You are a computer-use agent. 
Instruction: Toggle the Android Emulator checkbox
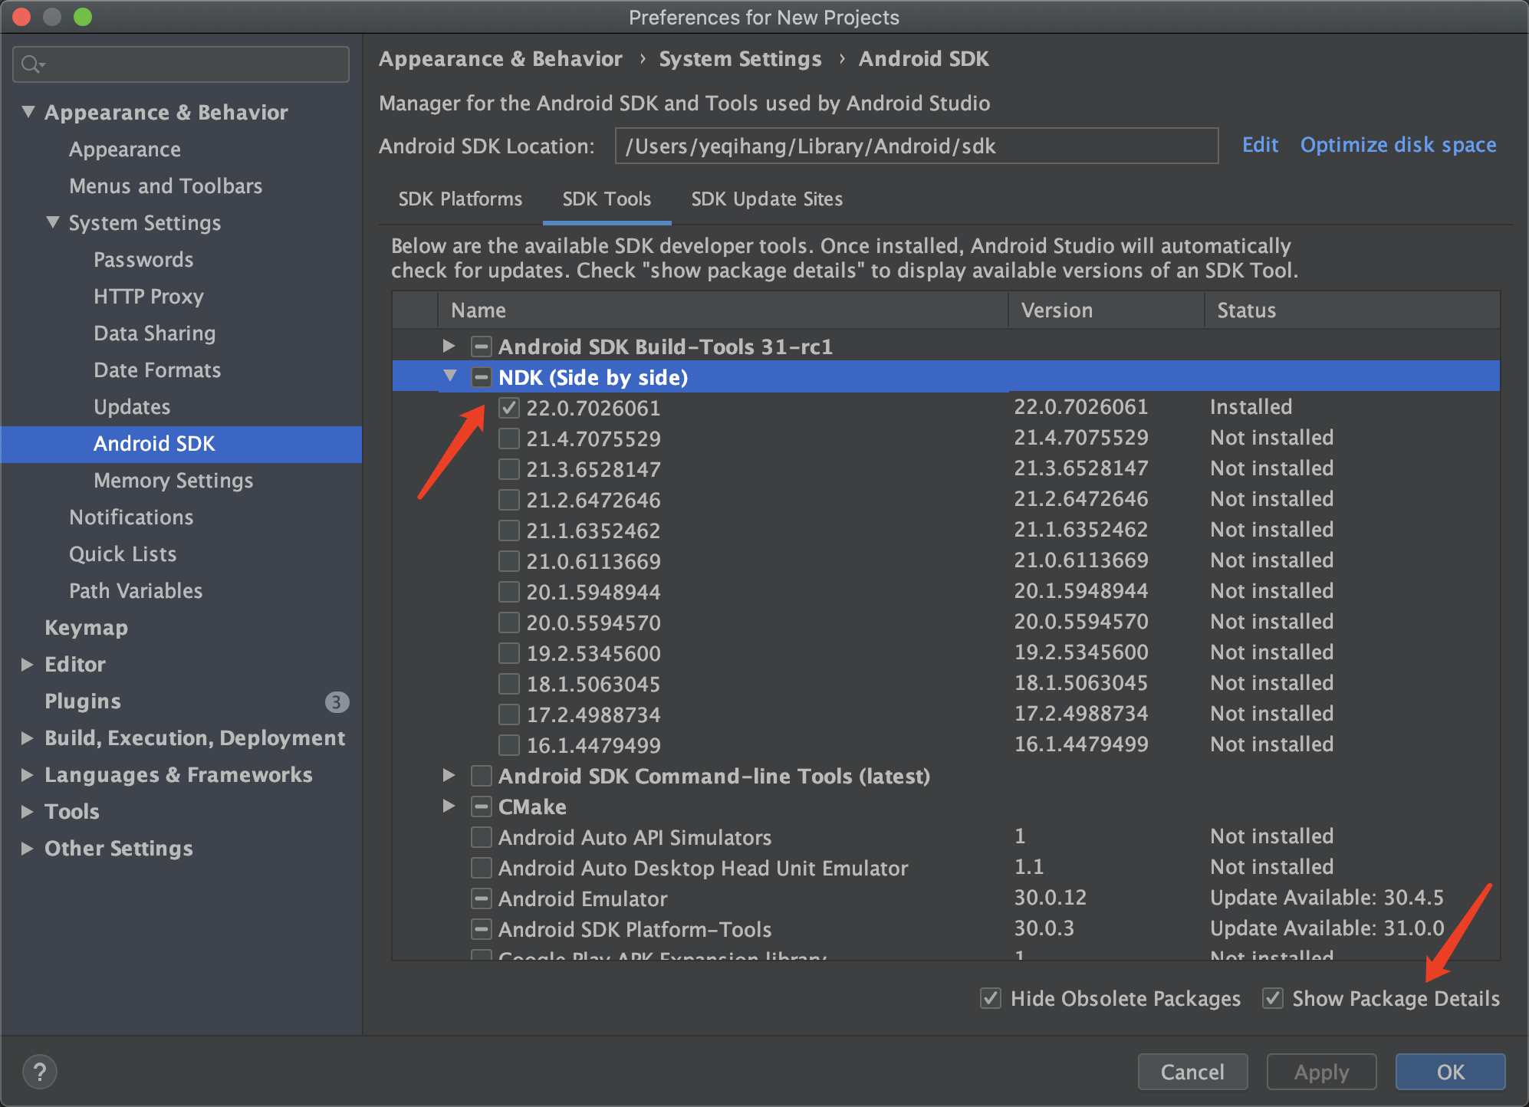482,898
